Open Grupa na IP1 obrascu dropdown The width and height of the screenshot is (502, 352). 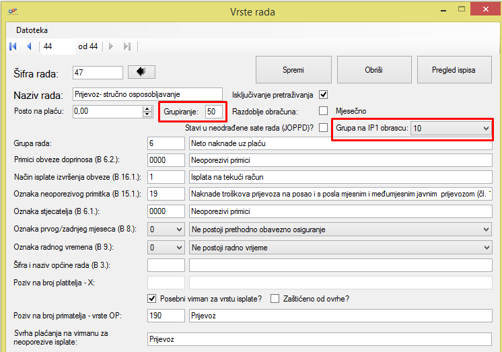486,128
